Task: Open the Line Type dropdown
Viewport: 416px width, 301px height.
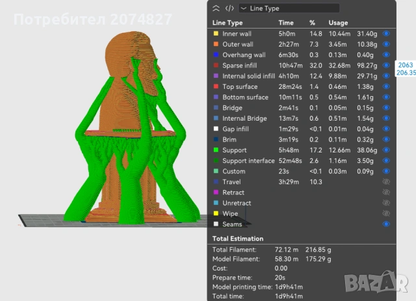Action: (289, 8)
